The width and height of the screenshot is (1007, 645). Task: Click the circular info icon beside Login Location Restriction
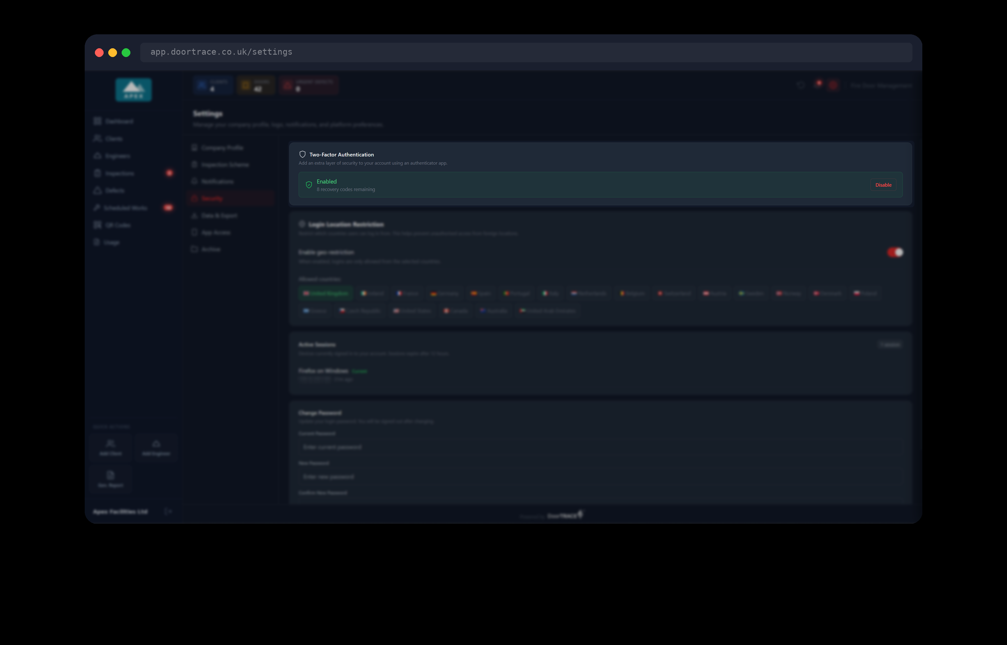pos(302,224)
